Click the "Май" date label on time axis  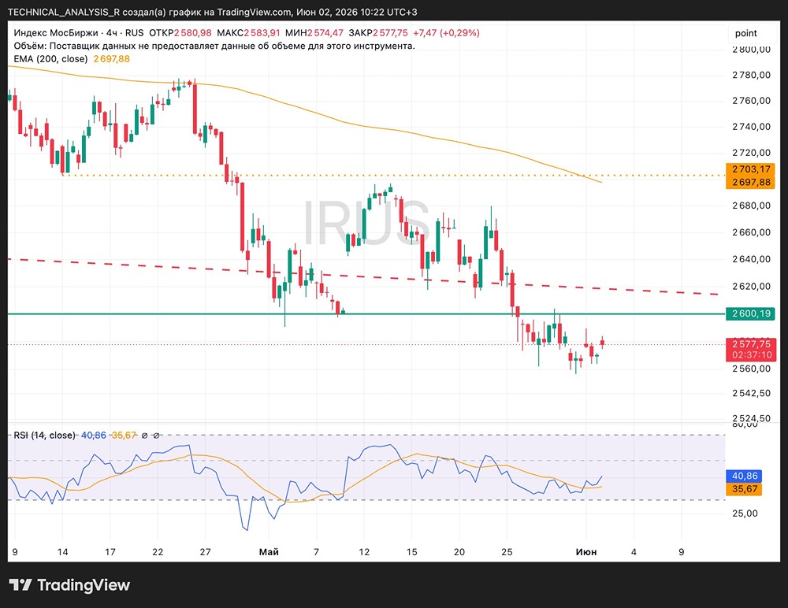click(x=269, y=552)
